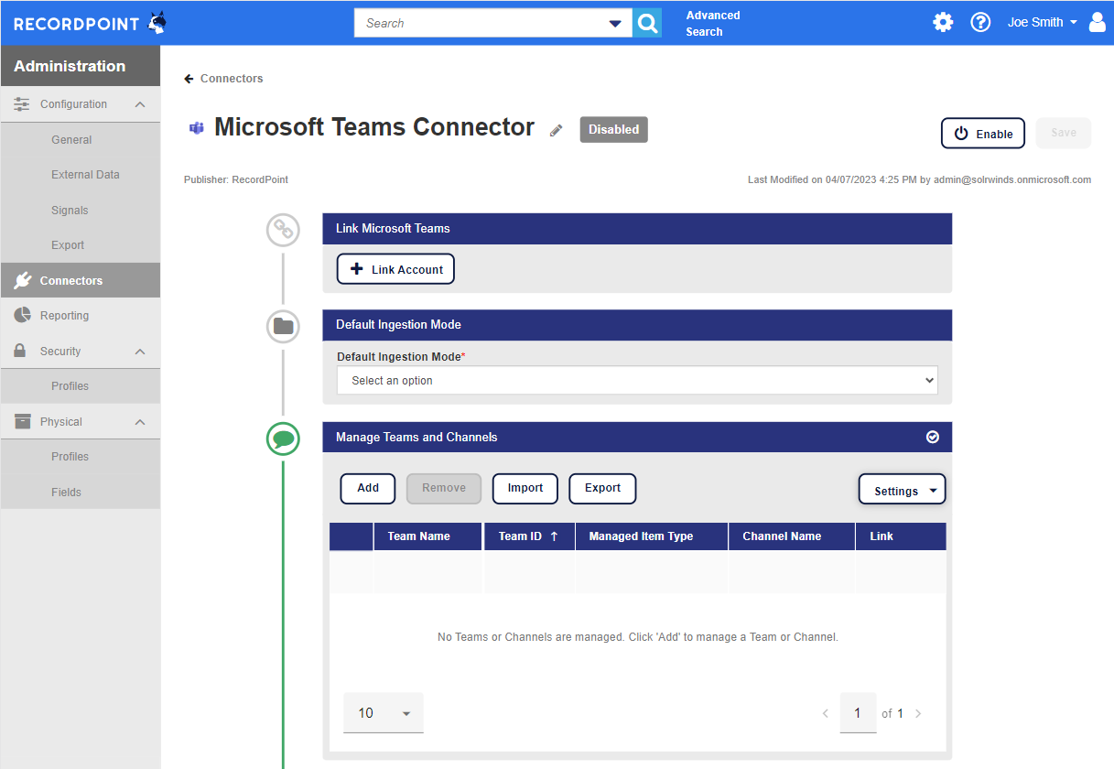
Task: Go back to Connectors link
Action: [x=232, y=79]
